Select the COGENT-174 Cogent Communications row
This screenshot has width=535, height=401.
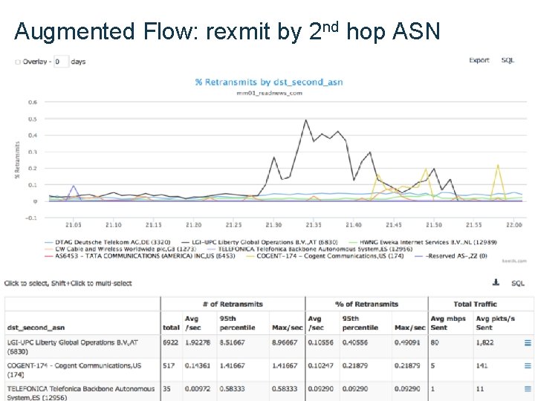tap(269, 370)
